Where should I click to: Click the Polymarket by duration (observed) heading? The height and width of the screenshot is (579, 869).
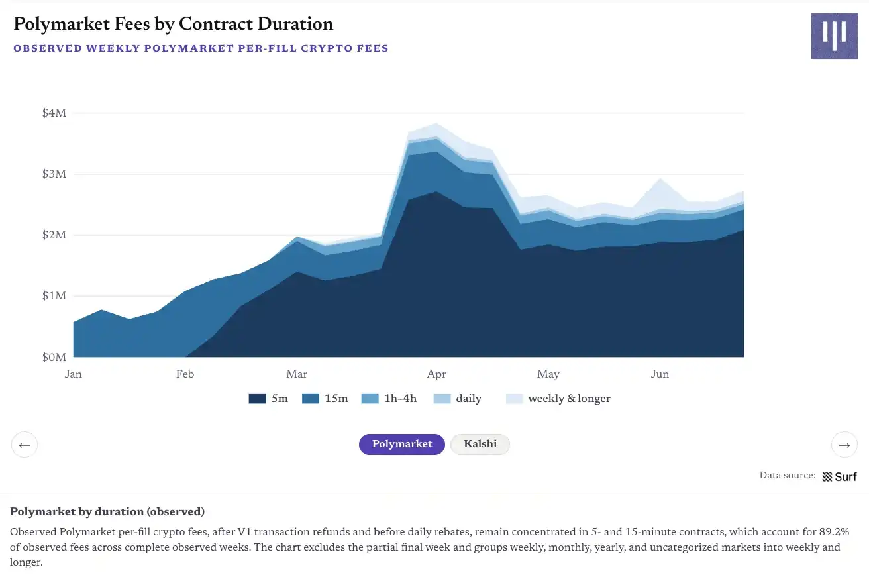point(107,512)
